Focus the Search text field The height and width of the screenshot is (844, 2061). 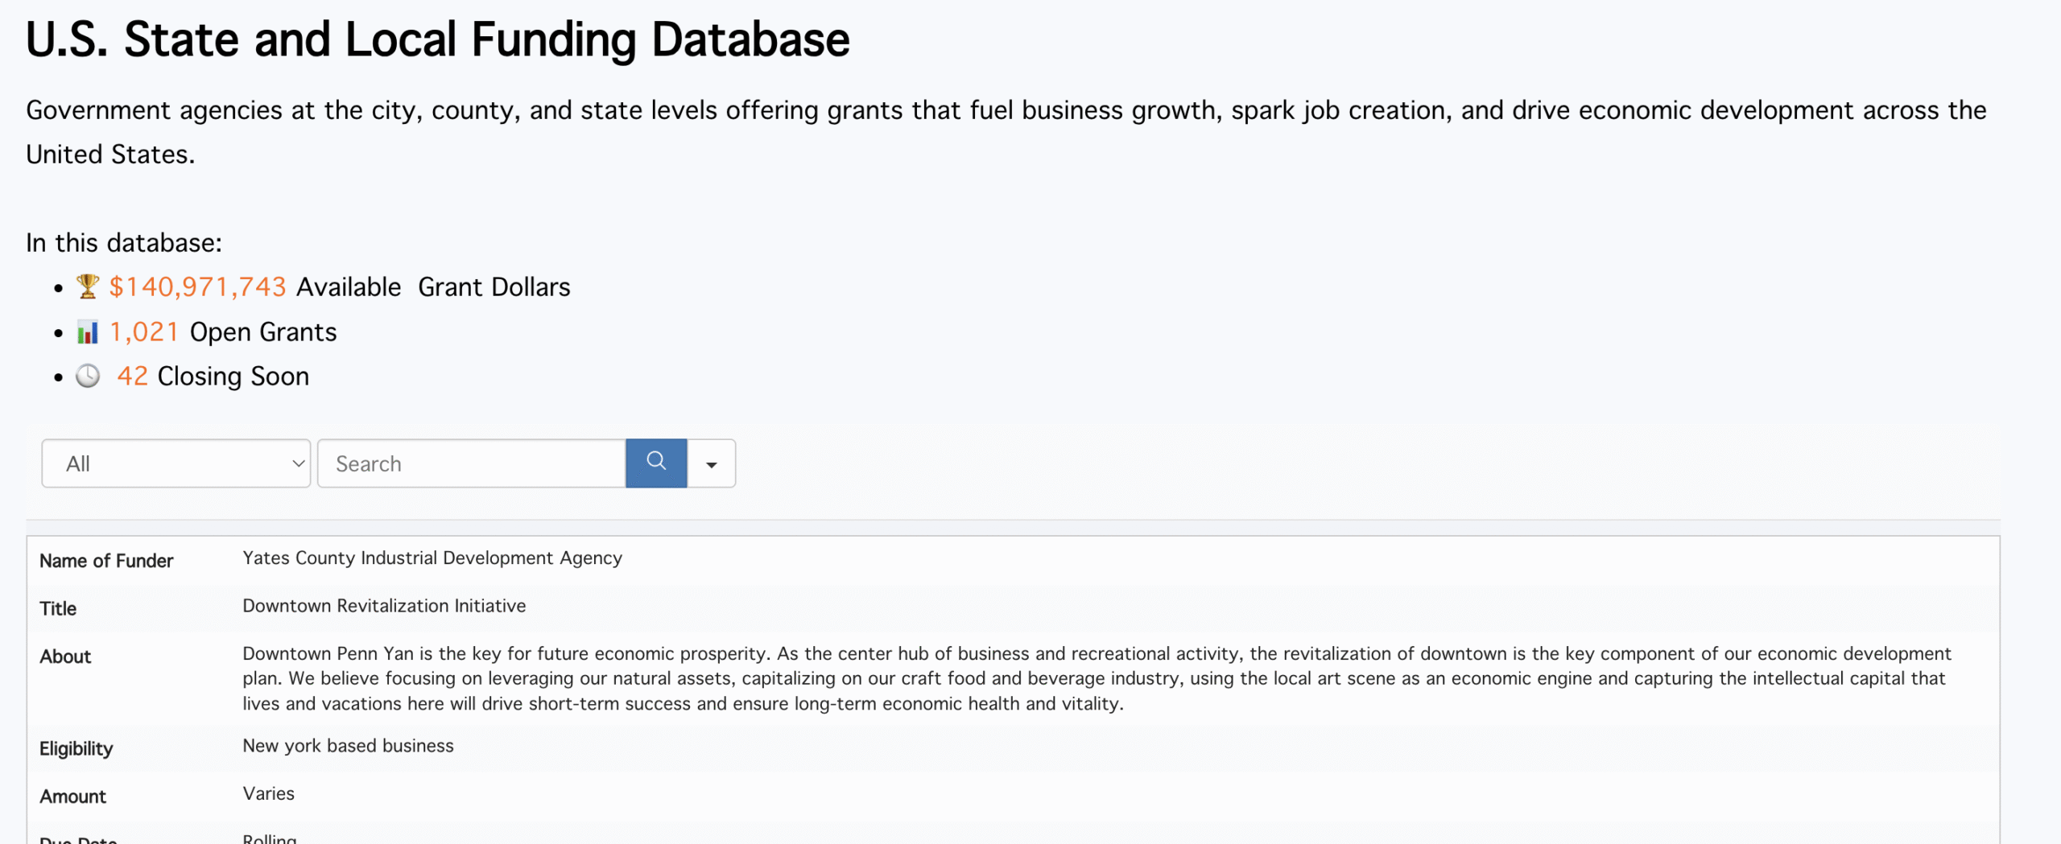click(471, 463)
